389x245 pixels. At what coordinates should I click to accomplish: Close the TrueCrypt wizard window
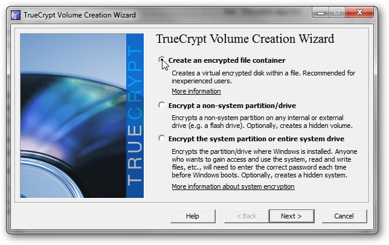[359, 13]
